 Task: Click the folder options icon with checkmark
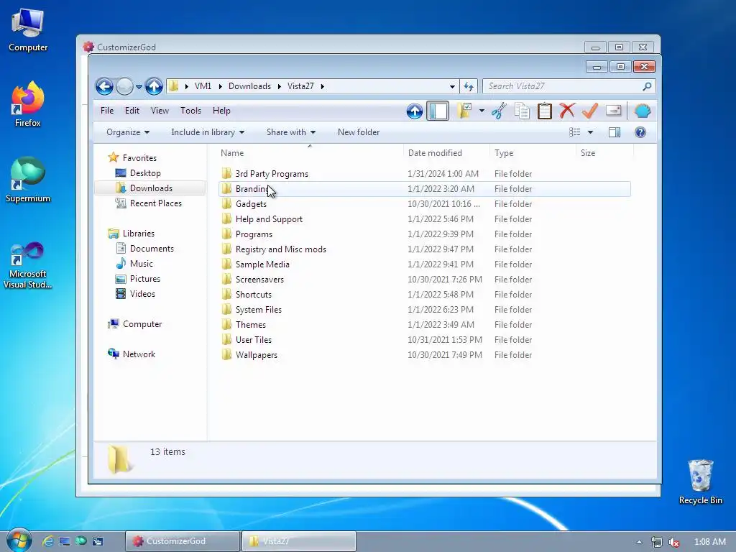tap(464, 111)
